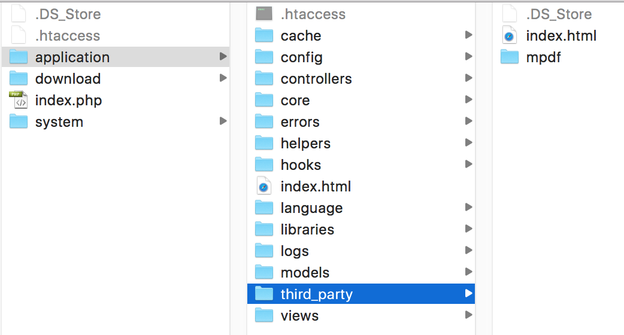Select the language folder

pyautogui.click(x=311, y=208)
